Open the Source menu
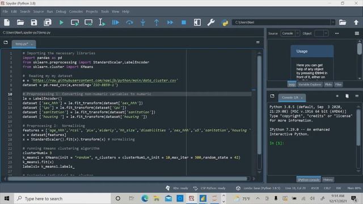The height and width of the screenshot is (204, 363). (x=39, y=11)
